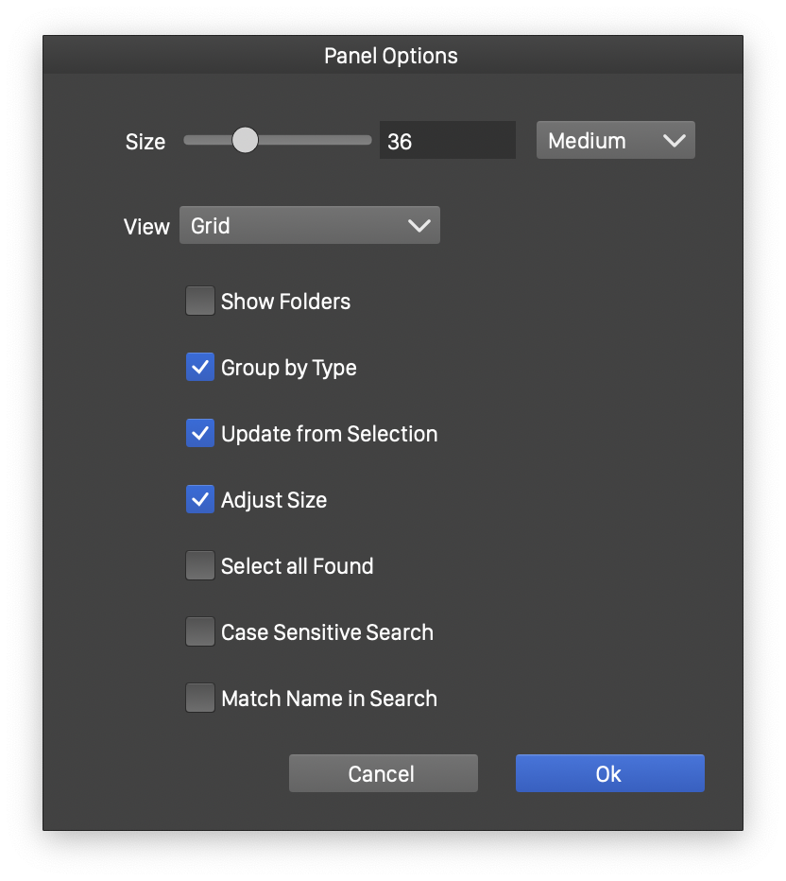The image size is (786, 881).
Task: Confirm the dialog with Ok
Action: tap(609, 773)
